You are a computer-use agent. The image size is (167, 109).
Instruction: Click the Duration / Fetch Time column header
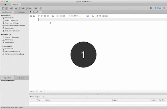pos(158,100)
